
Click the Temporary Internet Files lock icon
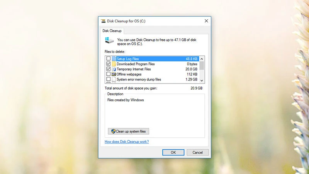coord(114,69)
